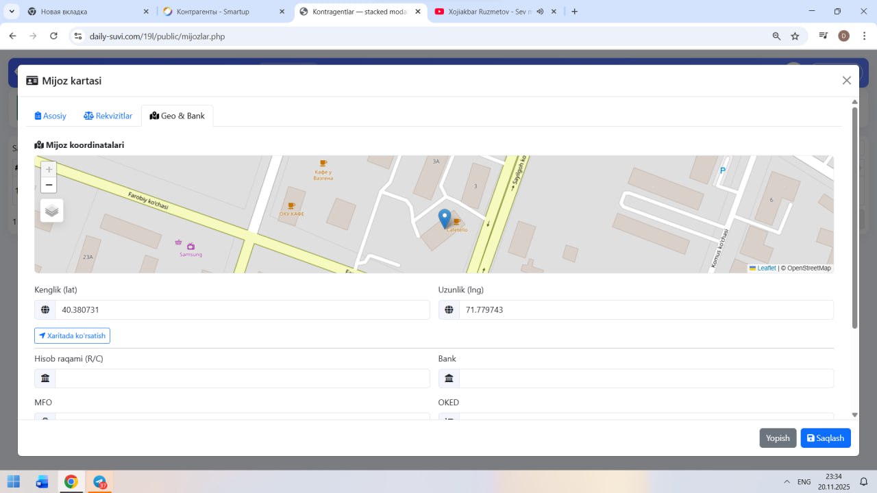The image size is (877, 493).
Task: Open the Leaflet attribution link
Action: (x=766, y=268)
